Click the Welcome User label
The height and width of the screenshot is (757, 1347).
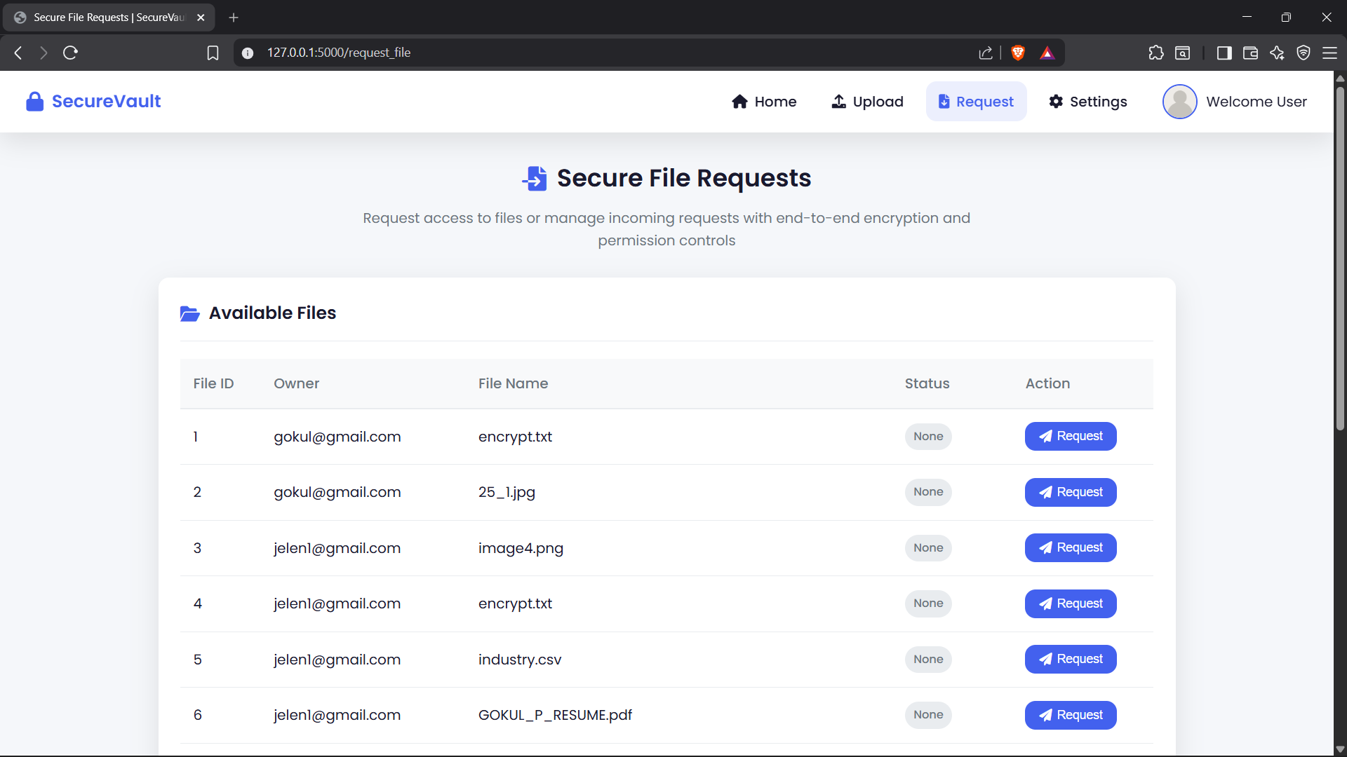(1256, 102)
